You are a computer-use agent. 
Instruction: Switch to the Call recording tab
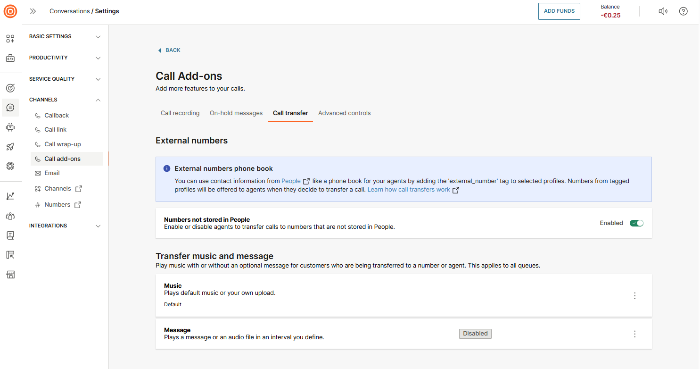(x=180, y=113)
